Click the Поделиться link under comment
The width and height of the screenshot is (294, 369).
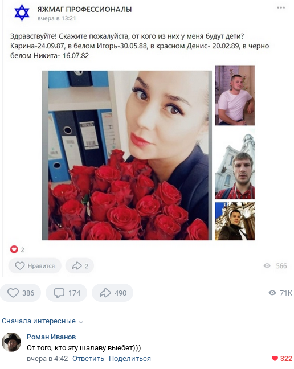[130, 359]
